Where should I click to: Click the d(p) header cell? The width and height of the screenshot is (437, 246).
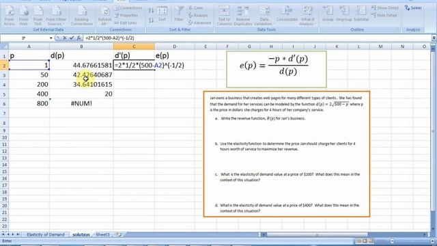81,55
